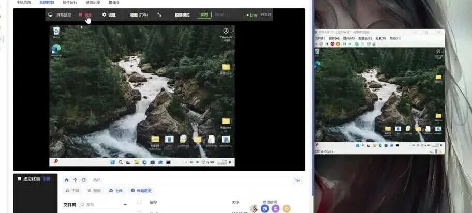Open the 键盘记录 tab
The height and width of the screenshot is (213, 472).
[x=93, y=3]
